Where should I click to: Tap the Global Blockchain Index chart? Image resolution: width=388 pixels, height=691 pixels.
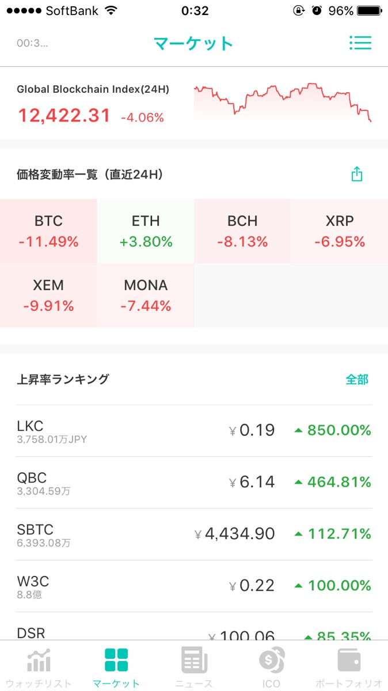282,102
